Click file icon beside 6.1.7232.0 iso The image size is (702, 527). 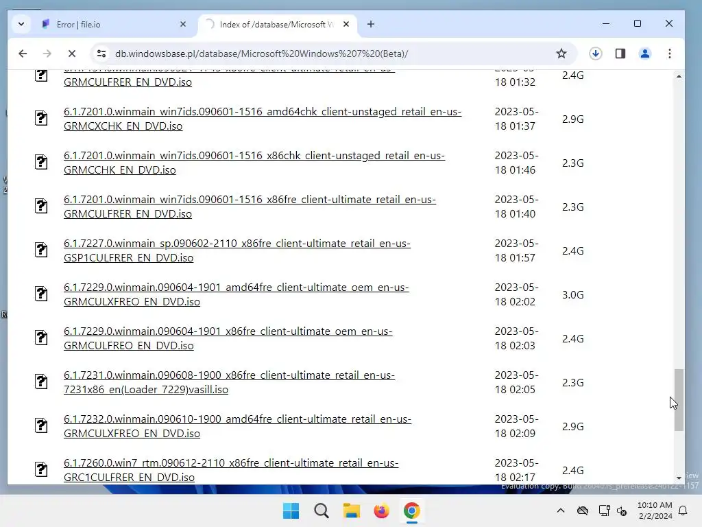[41, 425]
